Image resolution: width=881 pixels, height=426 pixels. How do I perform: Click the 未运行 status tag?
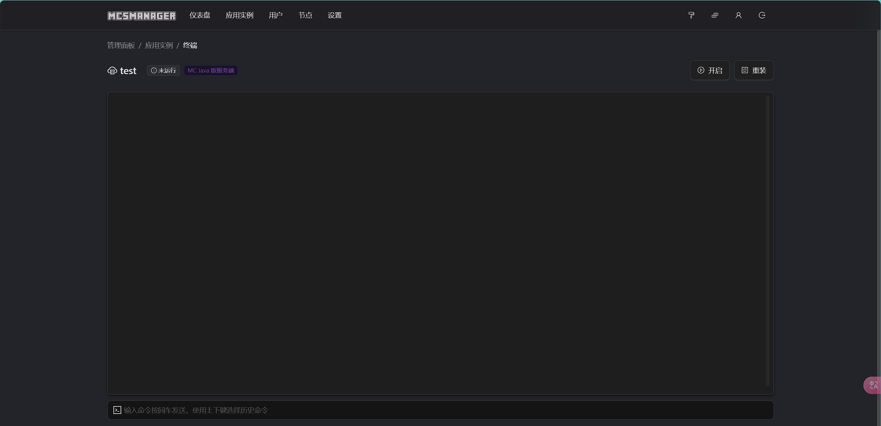point(163,71)
